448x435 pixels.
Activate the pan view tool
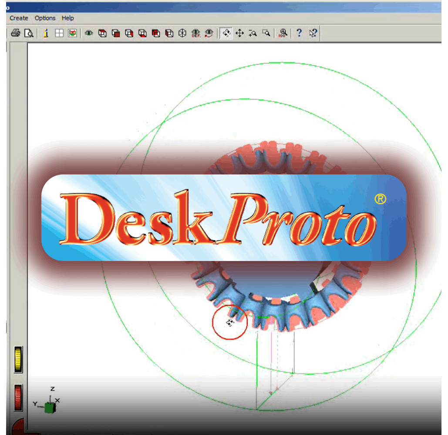(240, 33)
